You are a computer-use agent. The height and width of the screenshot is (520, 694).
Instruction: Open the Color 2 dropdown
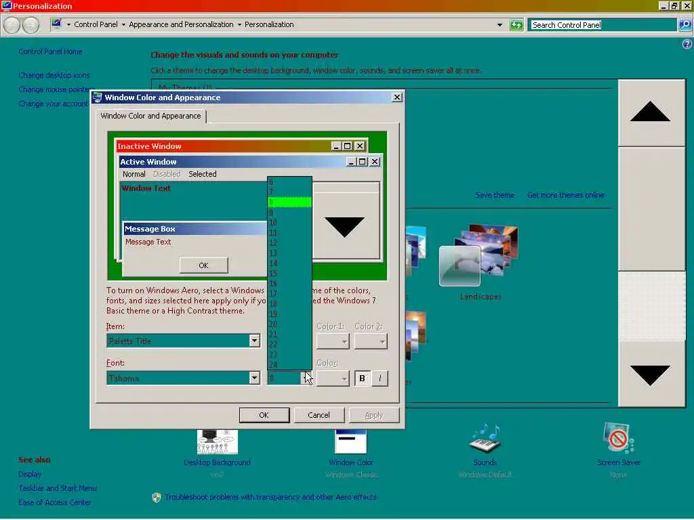pyautogui.click(x=371, y=341)
